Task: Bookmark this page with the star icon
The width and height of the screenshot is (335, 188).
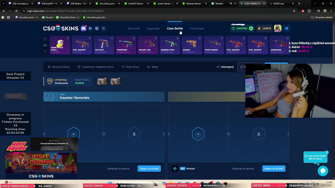Action: [294, 11]
